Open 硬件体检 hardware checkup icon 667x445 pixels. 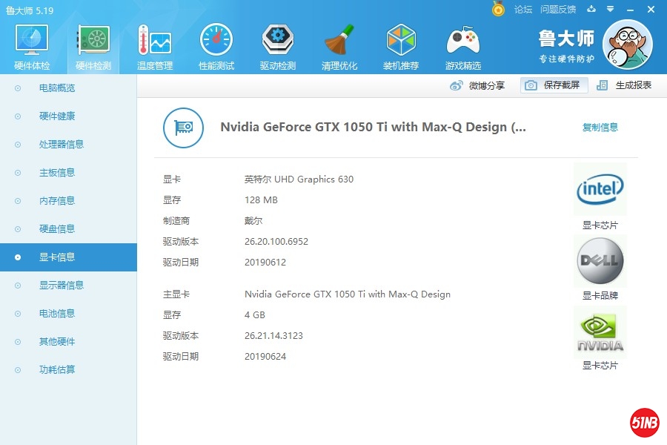point(32,41)
